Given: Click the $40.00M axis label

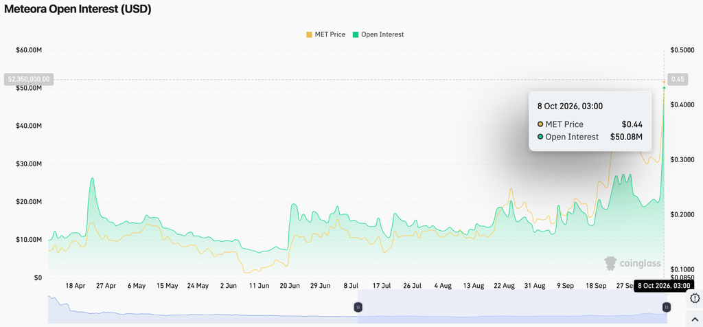Looking at the screenshot, I should [27, 126].
